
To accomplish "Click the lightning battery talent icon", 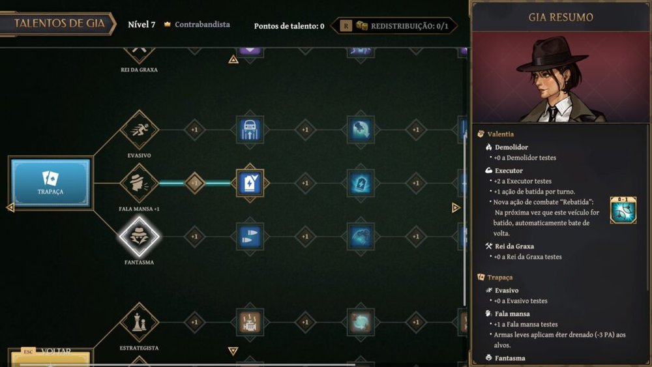I will 360,183.
